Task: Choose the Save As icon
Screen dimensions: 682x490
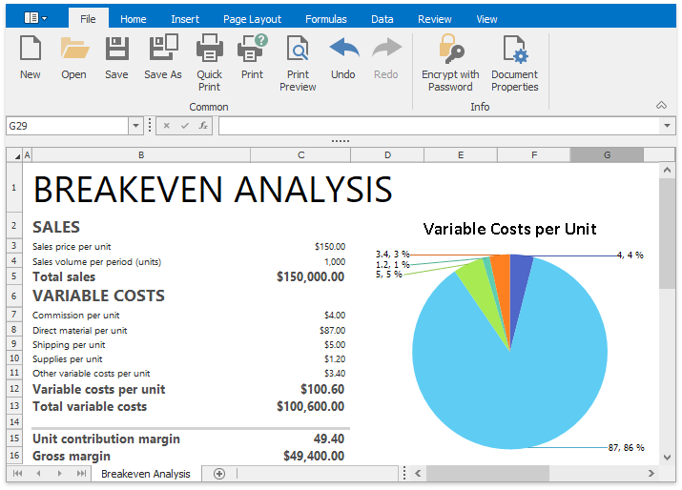Action: pyautogui.click(x=163, y=47)
